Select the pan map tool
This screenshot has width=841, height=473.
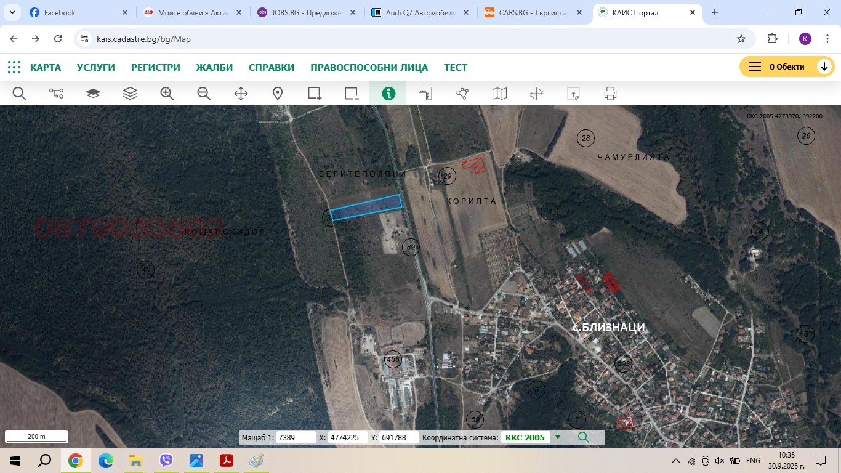pos(241,93)
